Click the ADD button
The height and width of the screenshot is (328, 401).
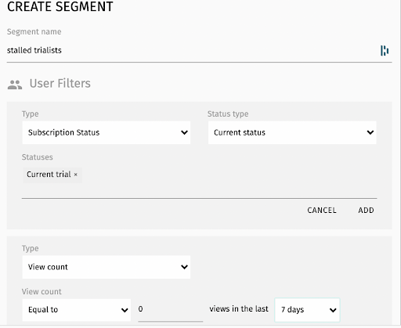point(366,211)
